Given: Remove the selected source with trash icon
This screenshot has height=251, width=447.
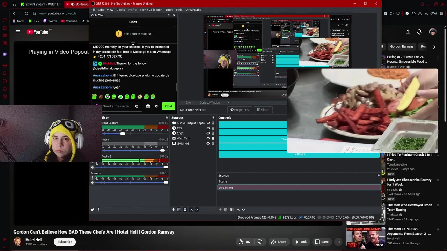Looking at the screenshot, I should point(179,210).
